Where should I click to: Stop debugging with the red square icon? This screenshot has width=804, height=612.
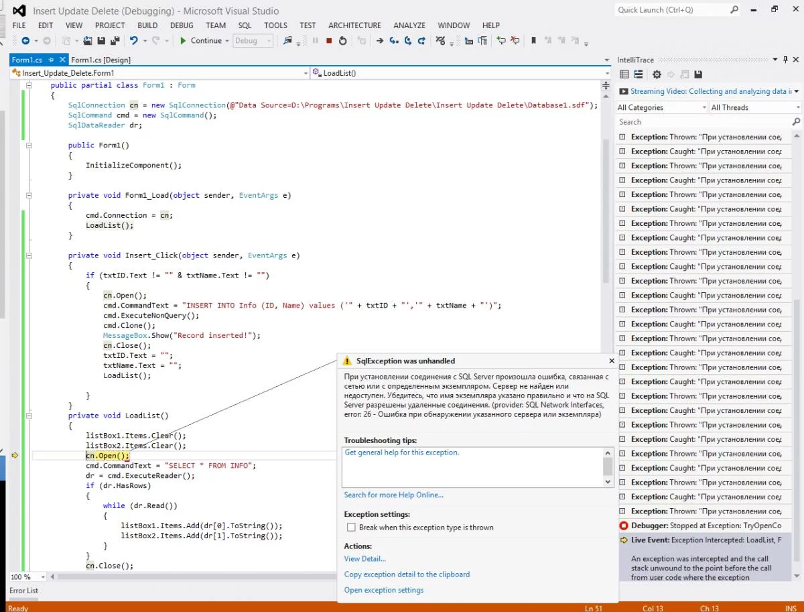pyautogui.click(x=329, y=41)
